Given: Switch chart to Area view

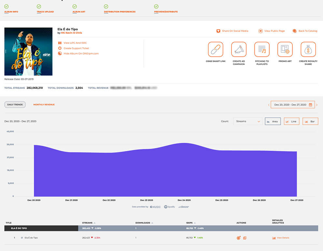Looking at the screenshot, I should (x=273, y=121).
